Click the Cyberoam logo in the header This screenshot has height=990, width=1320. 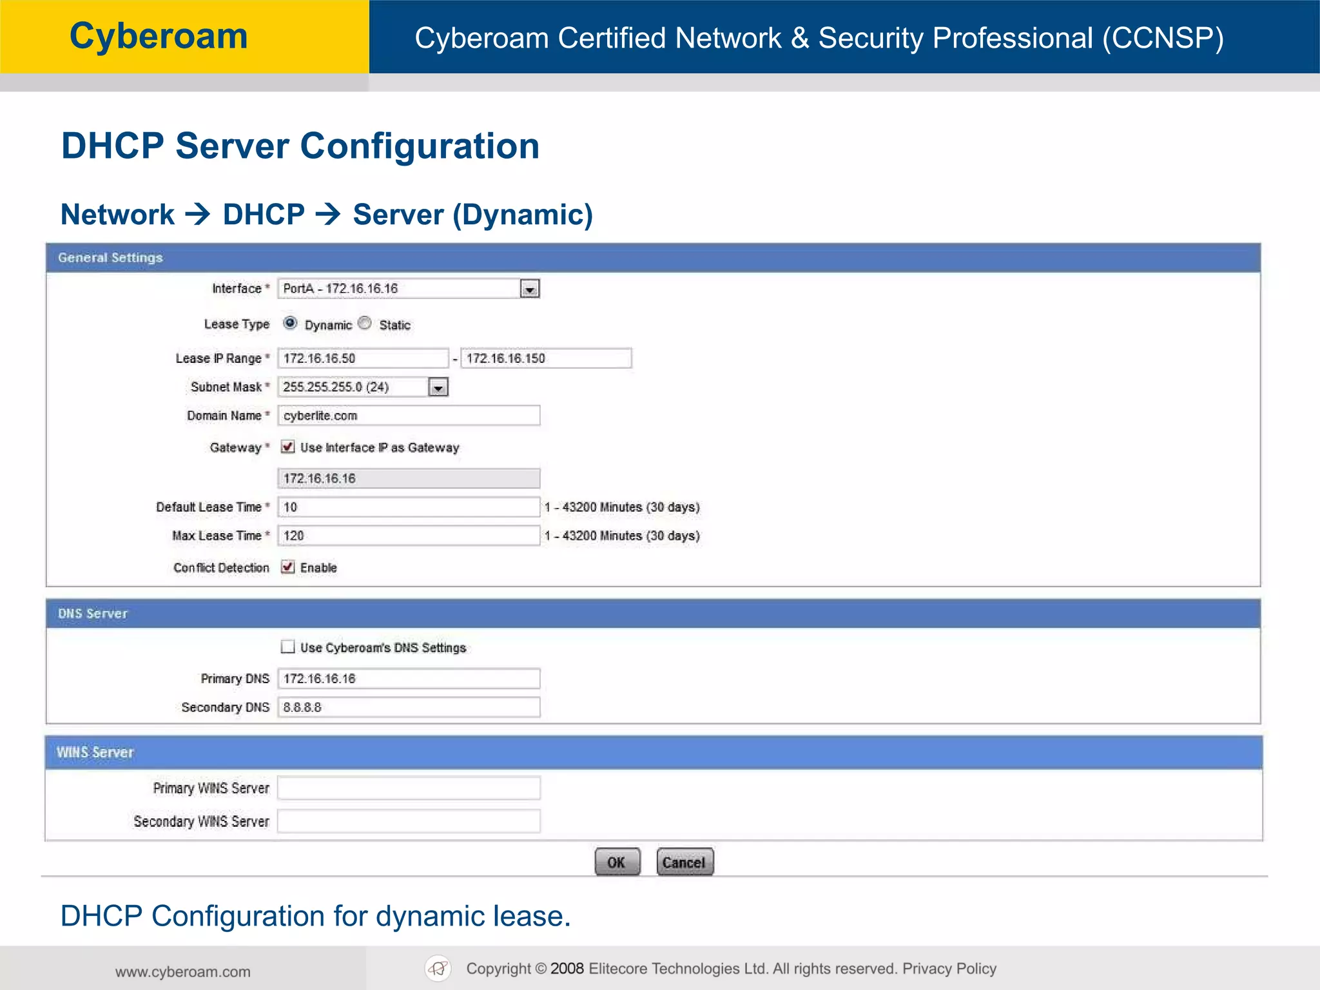(x=159, y=36)
